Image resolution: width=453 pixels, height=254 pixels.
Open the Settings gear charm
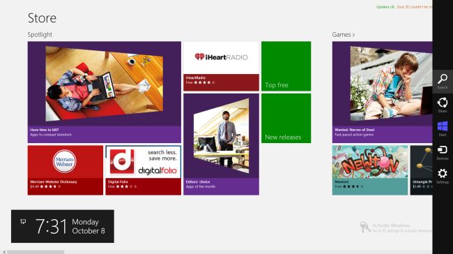pos(443,176)
